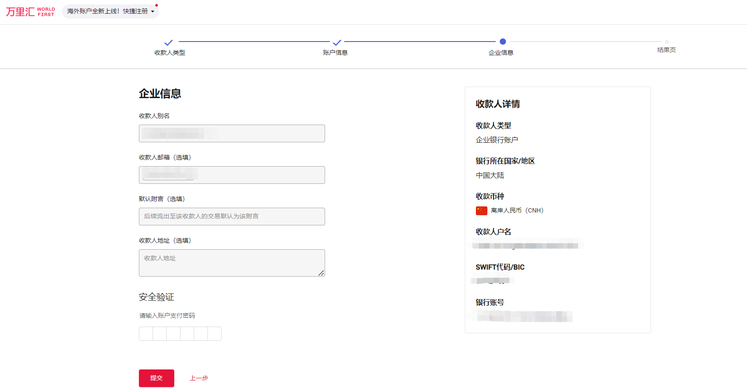
Task: Click the 收款人类型 step checkmark
Action: click(x=169, y=42)
